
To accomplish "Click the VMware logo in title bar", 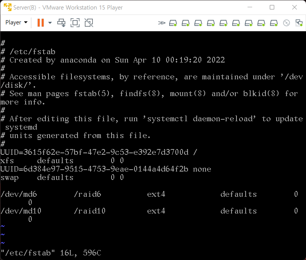I will (8, 7).
